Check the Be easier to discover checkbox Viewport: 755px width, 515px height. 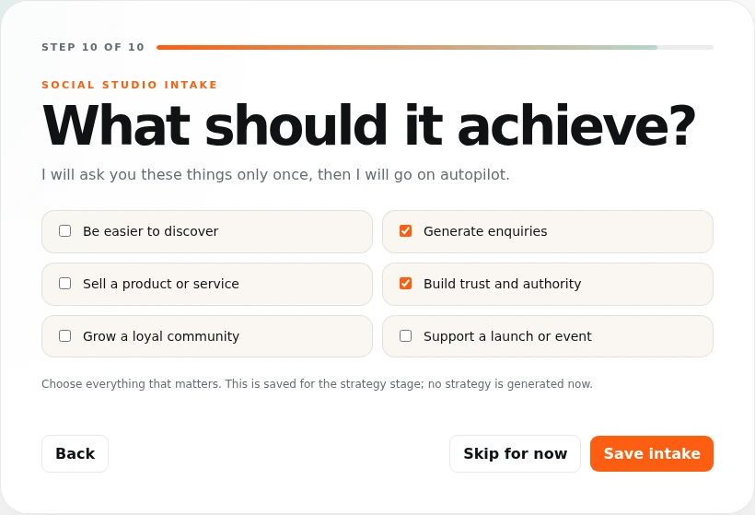tap(65, 231)
